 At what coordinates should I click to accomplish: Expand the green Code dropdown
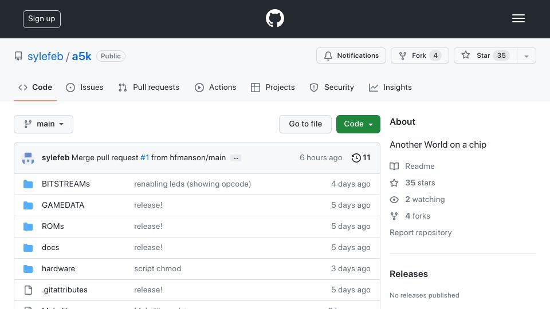click(358, 124)
